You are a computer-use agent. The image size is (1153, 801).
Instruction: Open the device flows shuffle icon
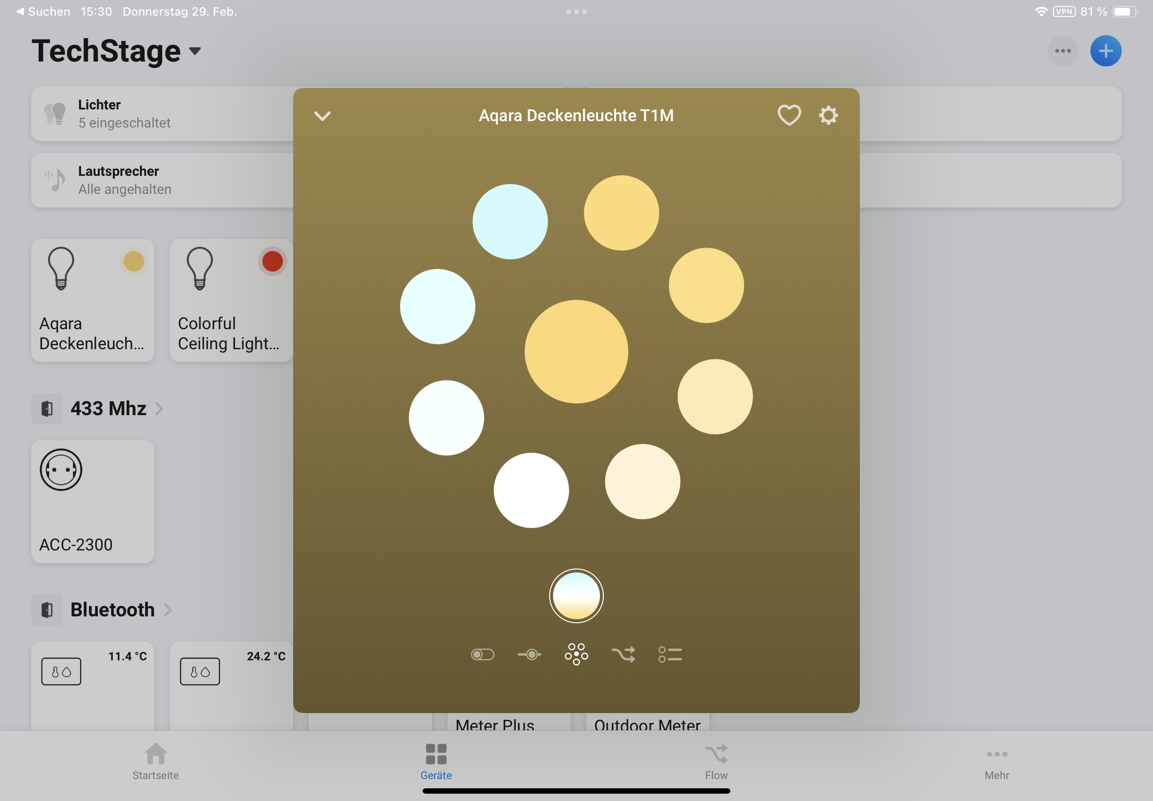(623, 654)
